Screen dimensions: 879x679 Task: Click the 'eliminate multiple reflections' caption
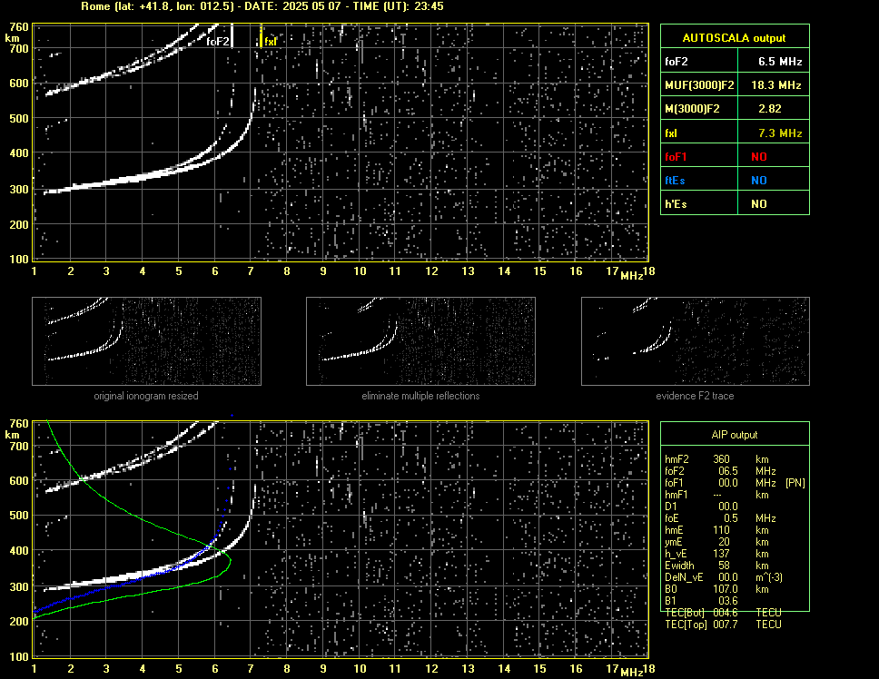point(420,396)
